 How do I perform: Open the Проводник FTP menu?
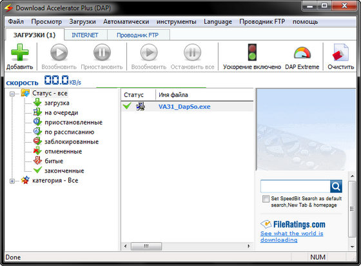click(x=262, y=22)
